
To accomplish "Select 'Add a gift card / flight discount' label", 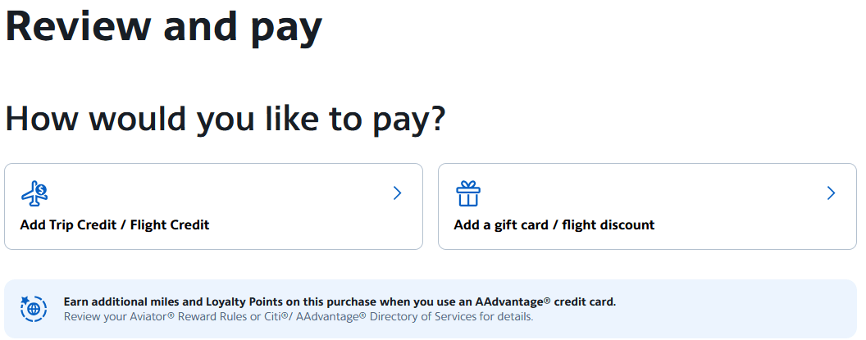I will tap(554, 224).
